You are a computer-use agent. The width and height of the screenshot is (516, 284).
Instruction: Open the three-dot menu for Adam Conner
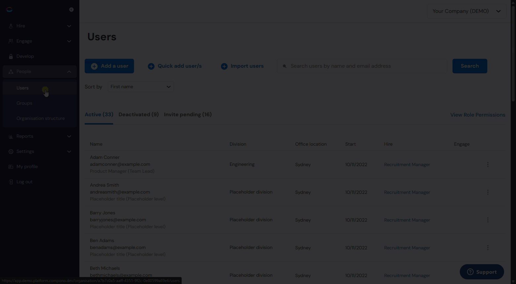tap(488, 164)
